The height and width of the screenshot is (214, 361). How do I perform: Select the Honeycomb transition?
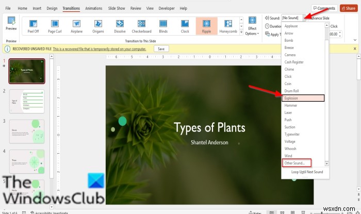tap(228, 26)
